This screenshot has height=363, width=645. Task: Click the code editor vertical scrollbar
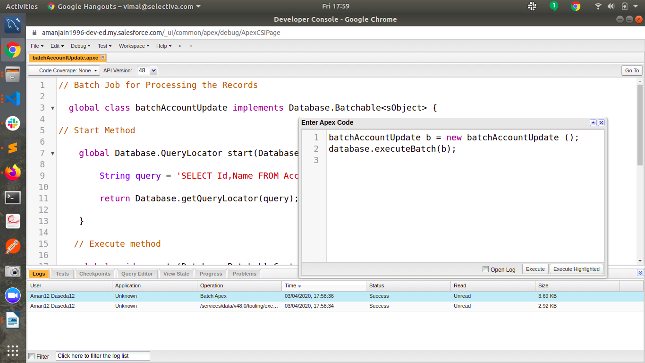(x=640, y=125)
